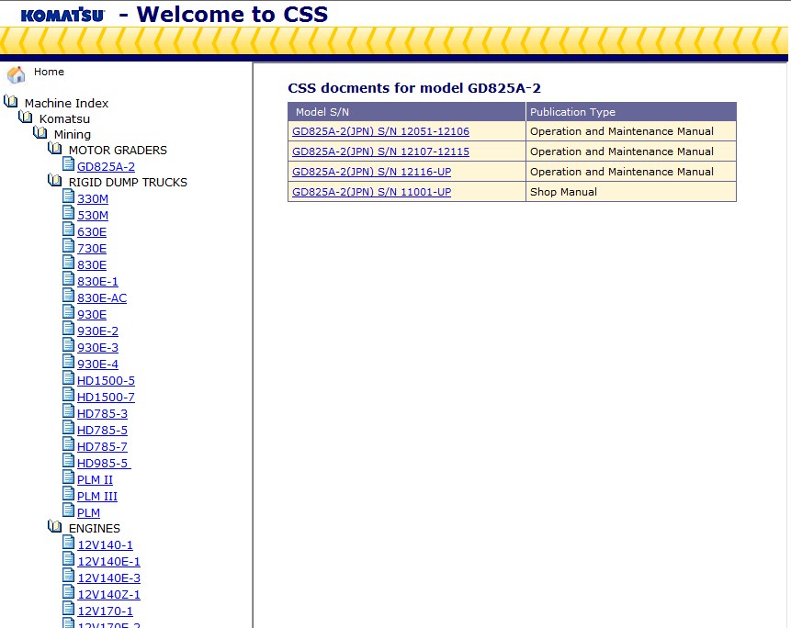This screenshot has width=791, height=628.
Task: Open the Home link
Action: click(49, 72)
